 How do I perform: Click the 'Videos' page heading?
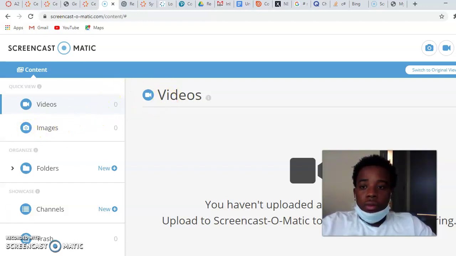tap(180, 95)
